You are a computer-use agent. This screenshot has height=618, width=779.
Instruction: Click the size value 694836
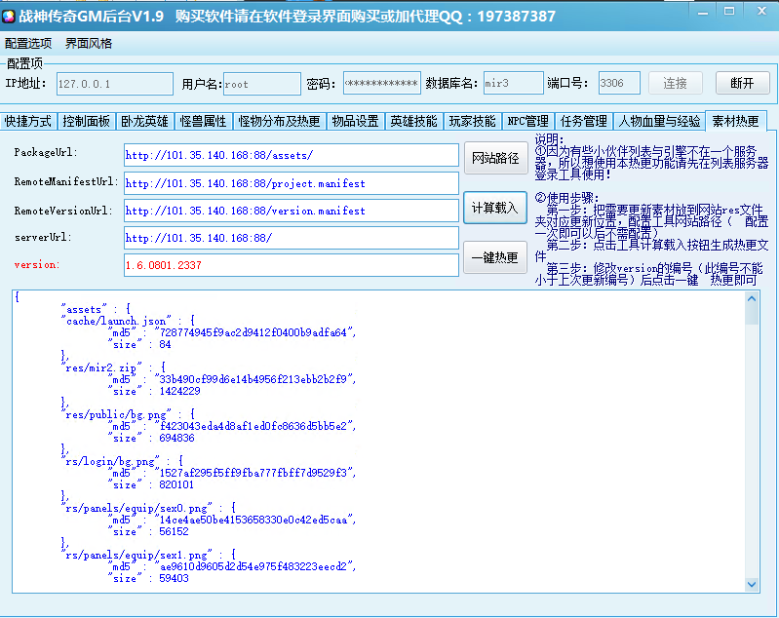(176, 439)
